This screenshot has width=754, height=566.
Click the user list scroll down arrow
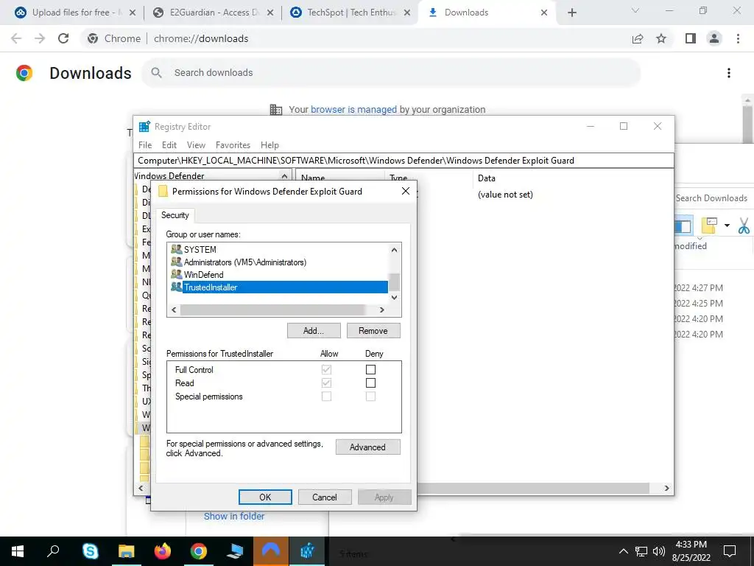coord(395,298)
